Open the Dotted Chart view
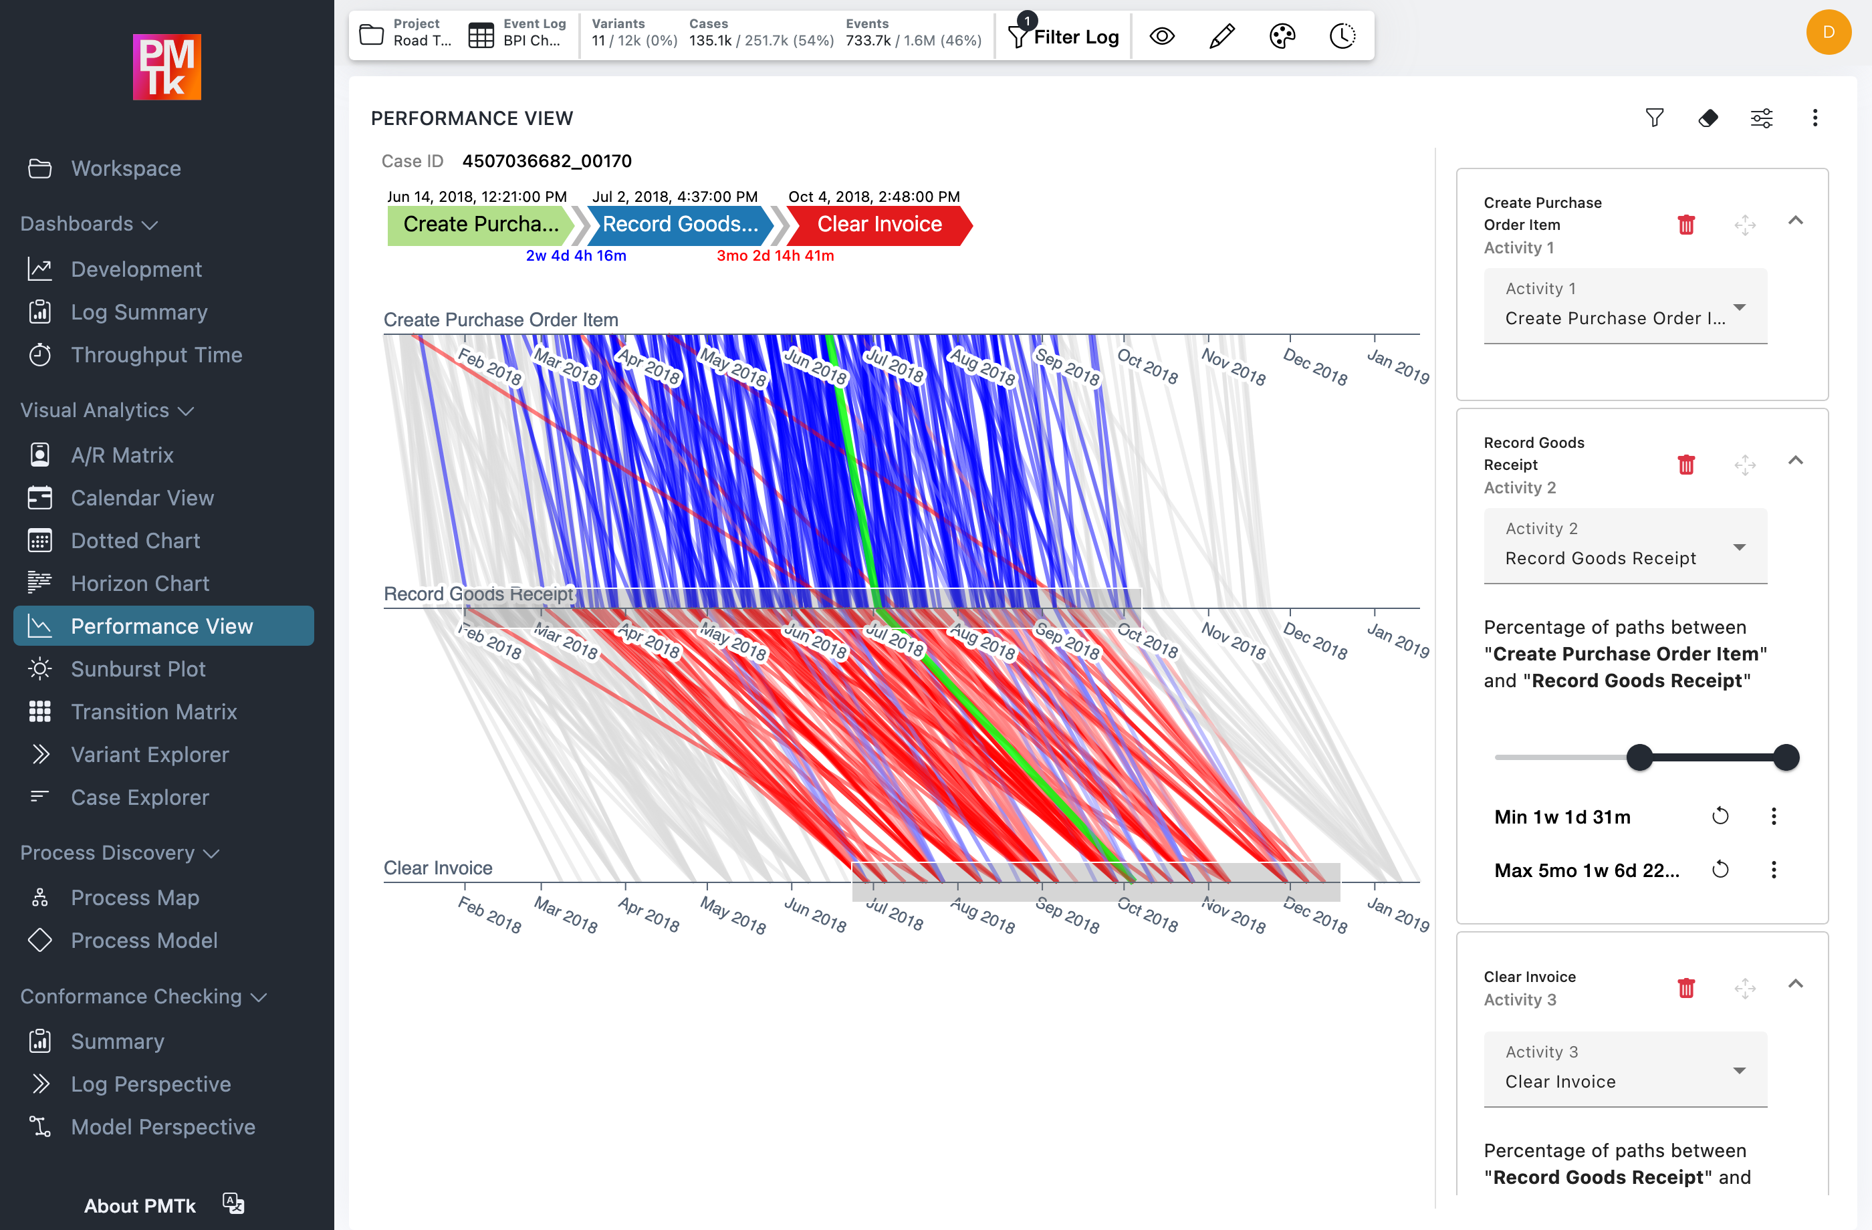This screenshot has height=1230, width=1872. click(135, 540)
